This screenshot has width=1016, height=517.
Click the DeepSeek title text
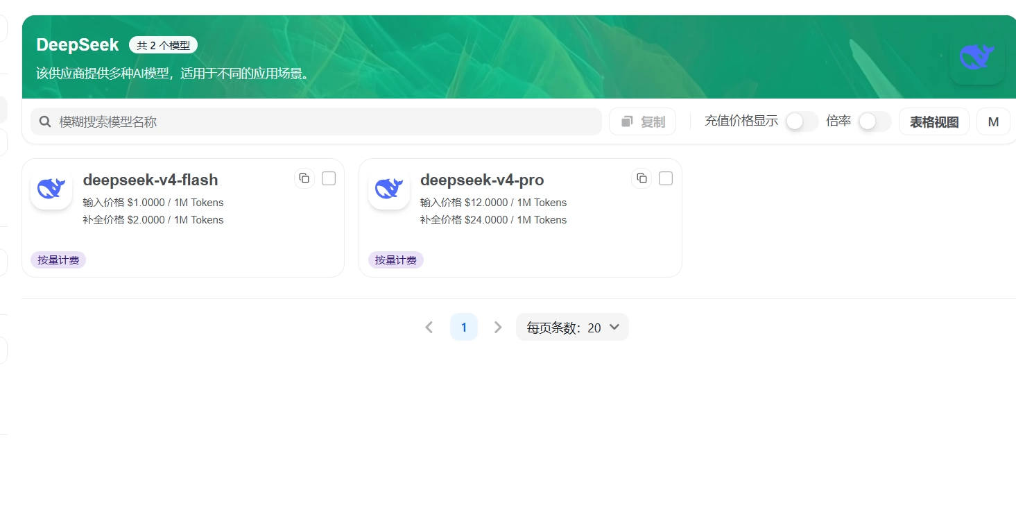[78, 45]
